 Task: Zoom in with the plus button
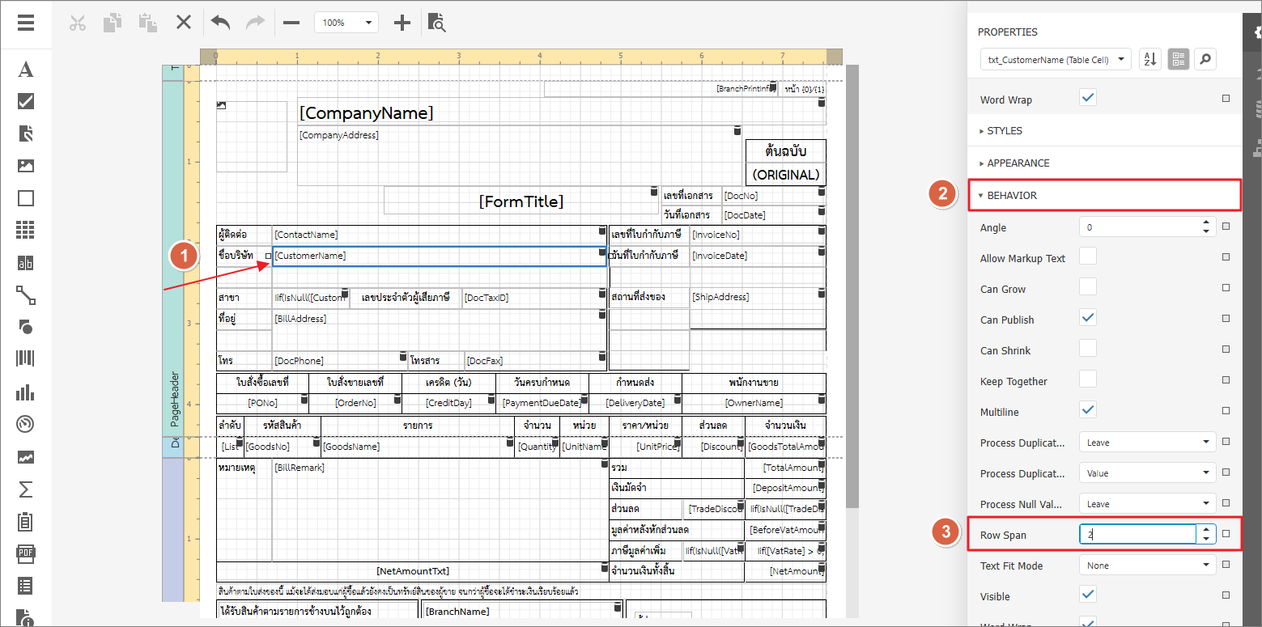pos(402,23)
